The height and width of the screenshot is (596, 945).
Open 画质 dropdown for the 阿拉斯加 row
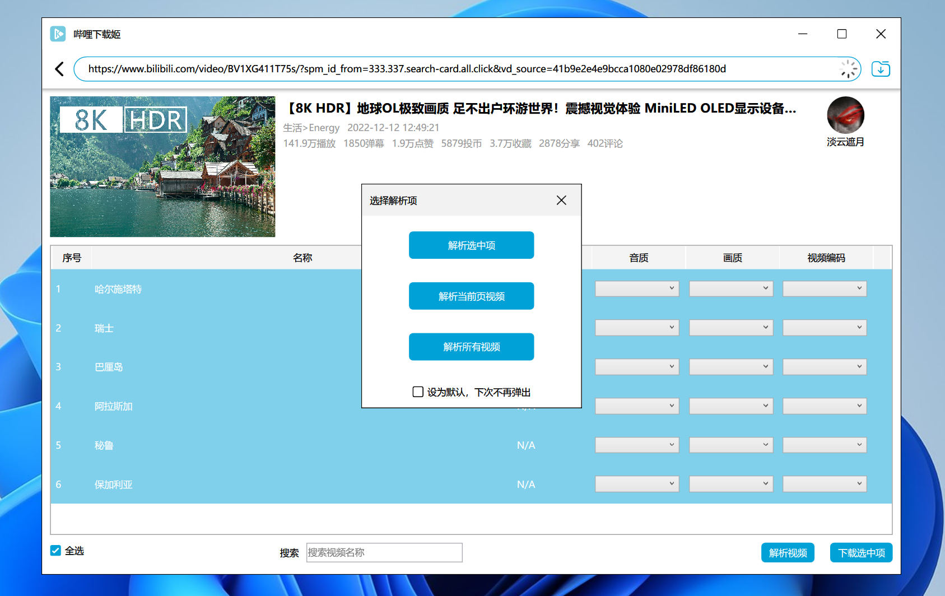(x=731, y=406)
